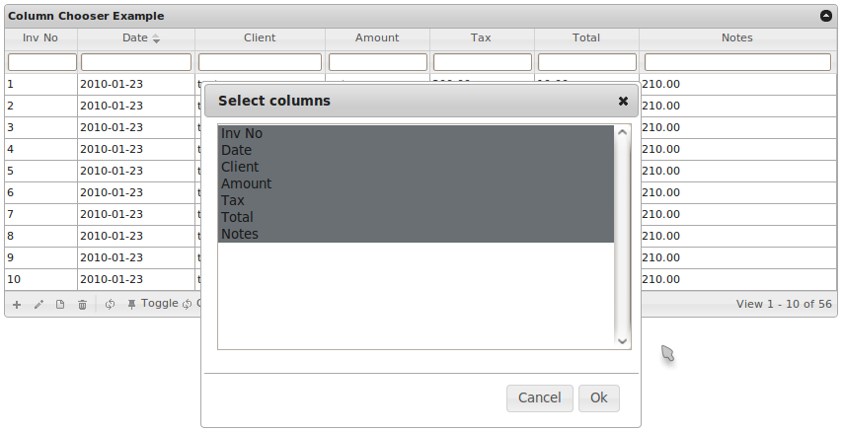843x432 pixels.
Task: Click the edit row pencil icon
Action: (x=38, y=305)
